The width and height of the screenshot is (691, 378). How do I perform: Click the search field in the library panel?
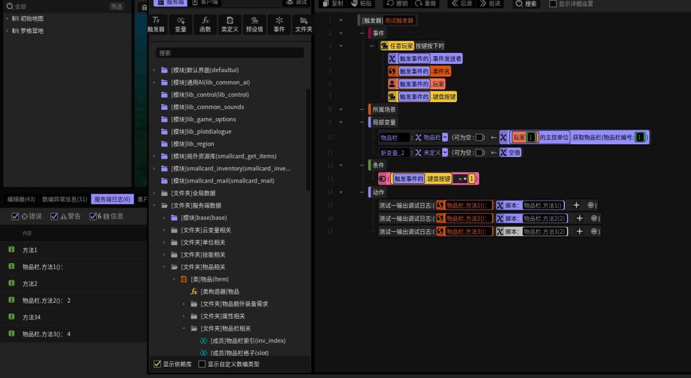click(x=229, y=53)
